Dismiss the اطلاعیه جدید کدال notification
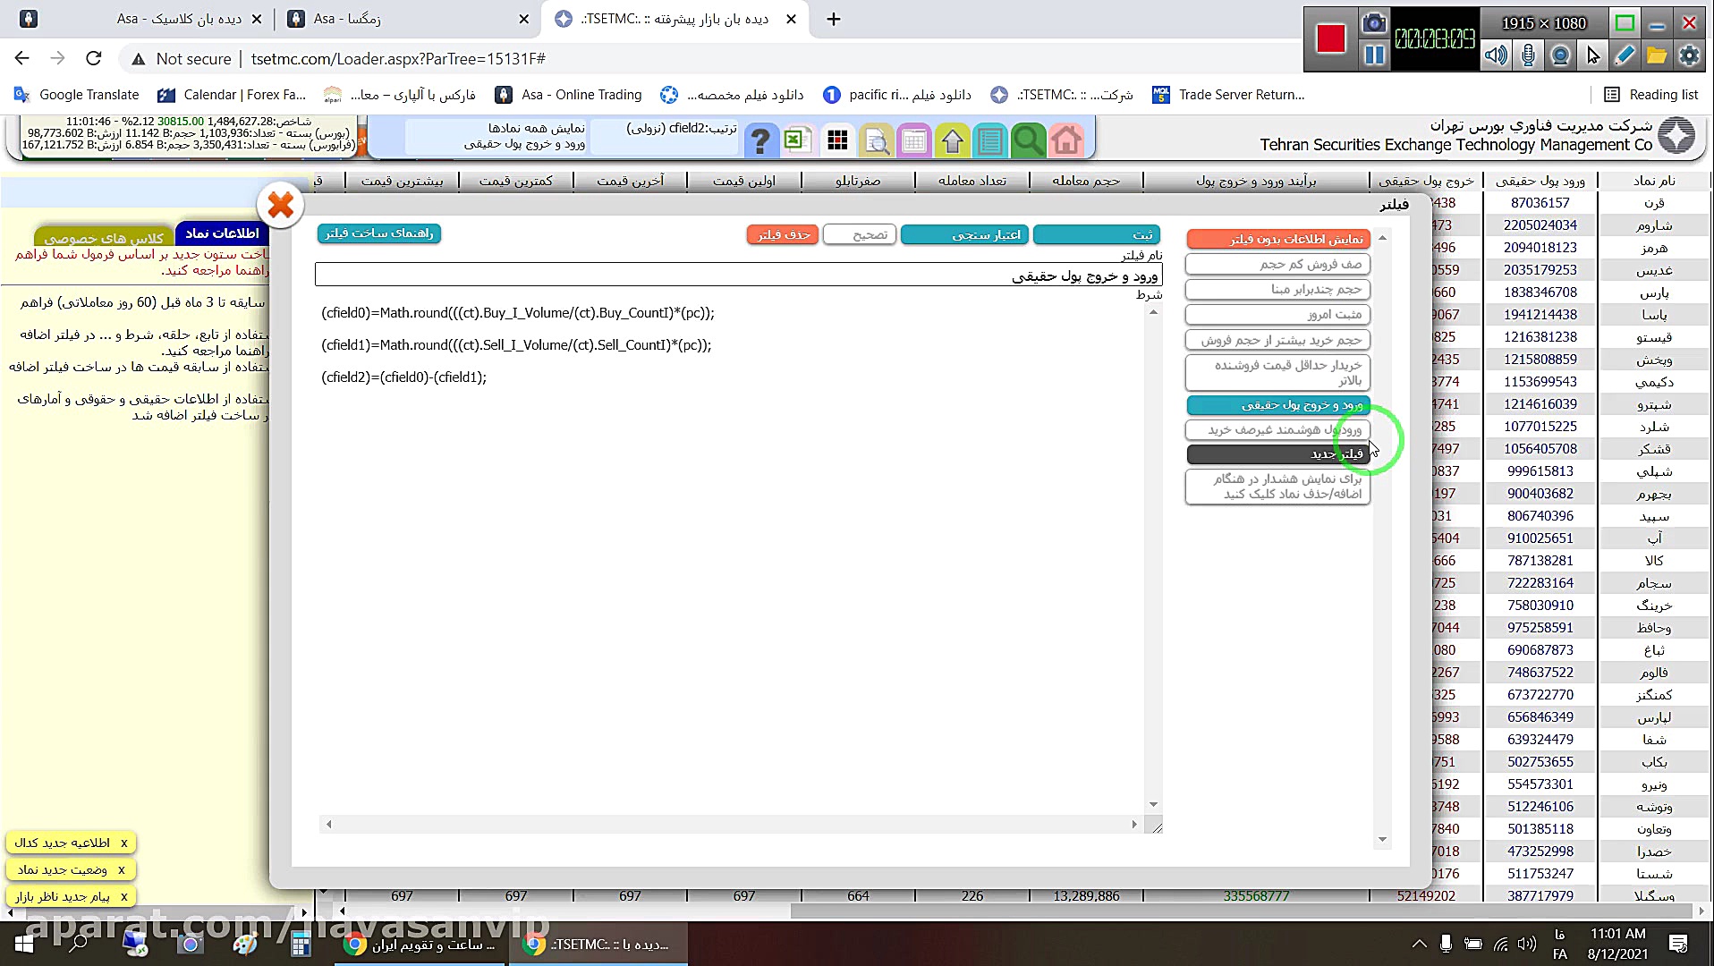Image resolution: width=1714 pixels, height=966 pixels. [x=124, y=843]
